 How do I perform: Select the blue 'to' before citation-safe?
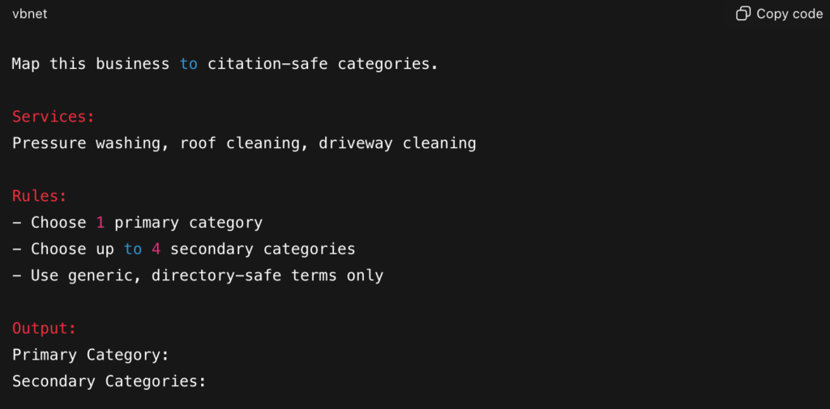pyautogui.click(x=189, y=63)
